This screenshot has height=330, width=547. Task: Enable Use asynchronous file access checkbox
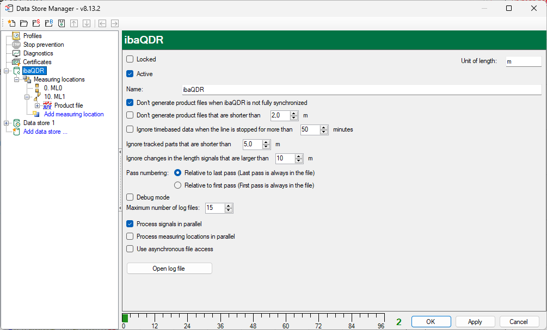click(130, 249)
